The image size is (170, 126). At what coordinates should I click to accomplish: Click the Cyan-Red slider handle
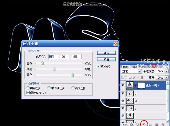point(42,63)
